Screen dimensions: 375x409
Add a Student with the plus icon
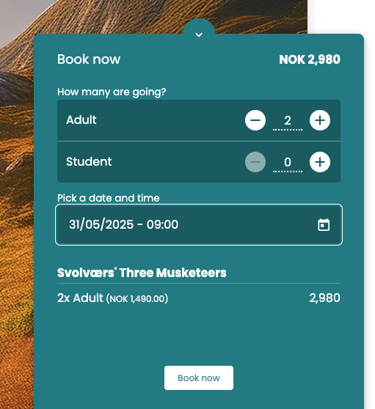[320, 162]
